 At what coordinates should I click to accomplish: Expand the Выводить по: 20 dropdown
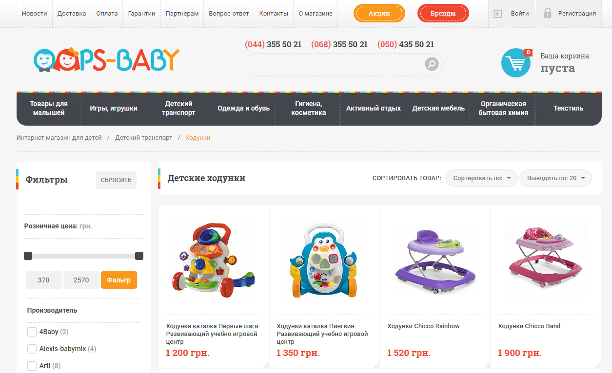[555, 178]
